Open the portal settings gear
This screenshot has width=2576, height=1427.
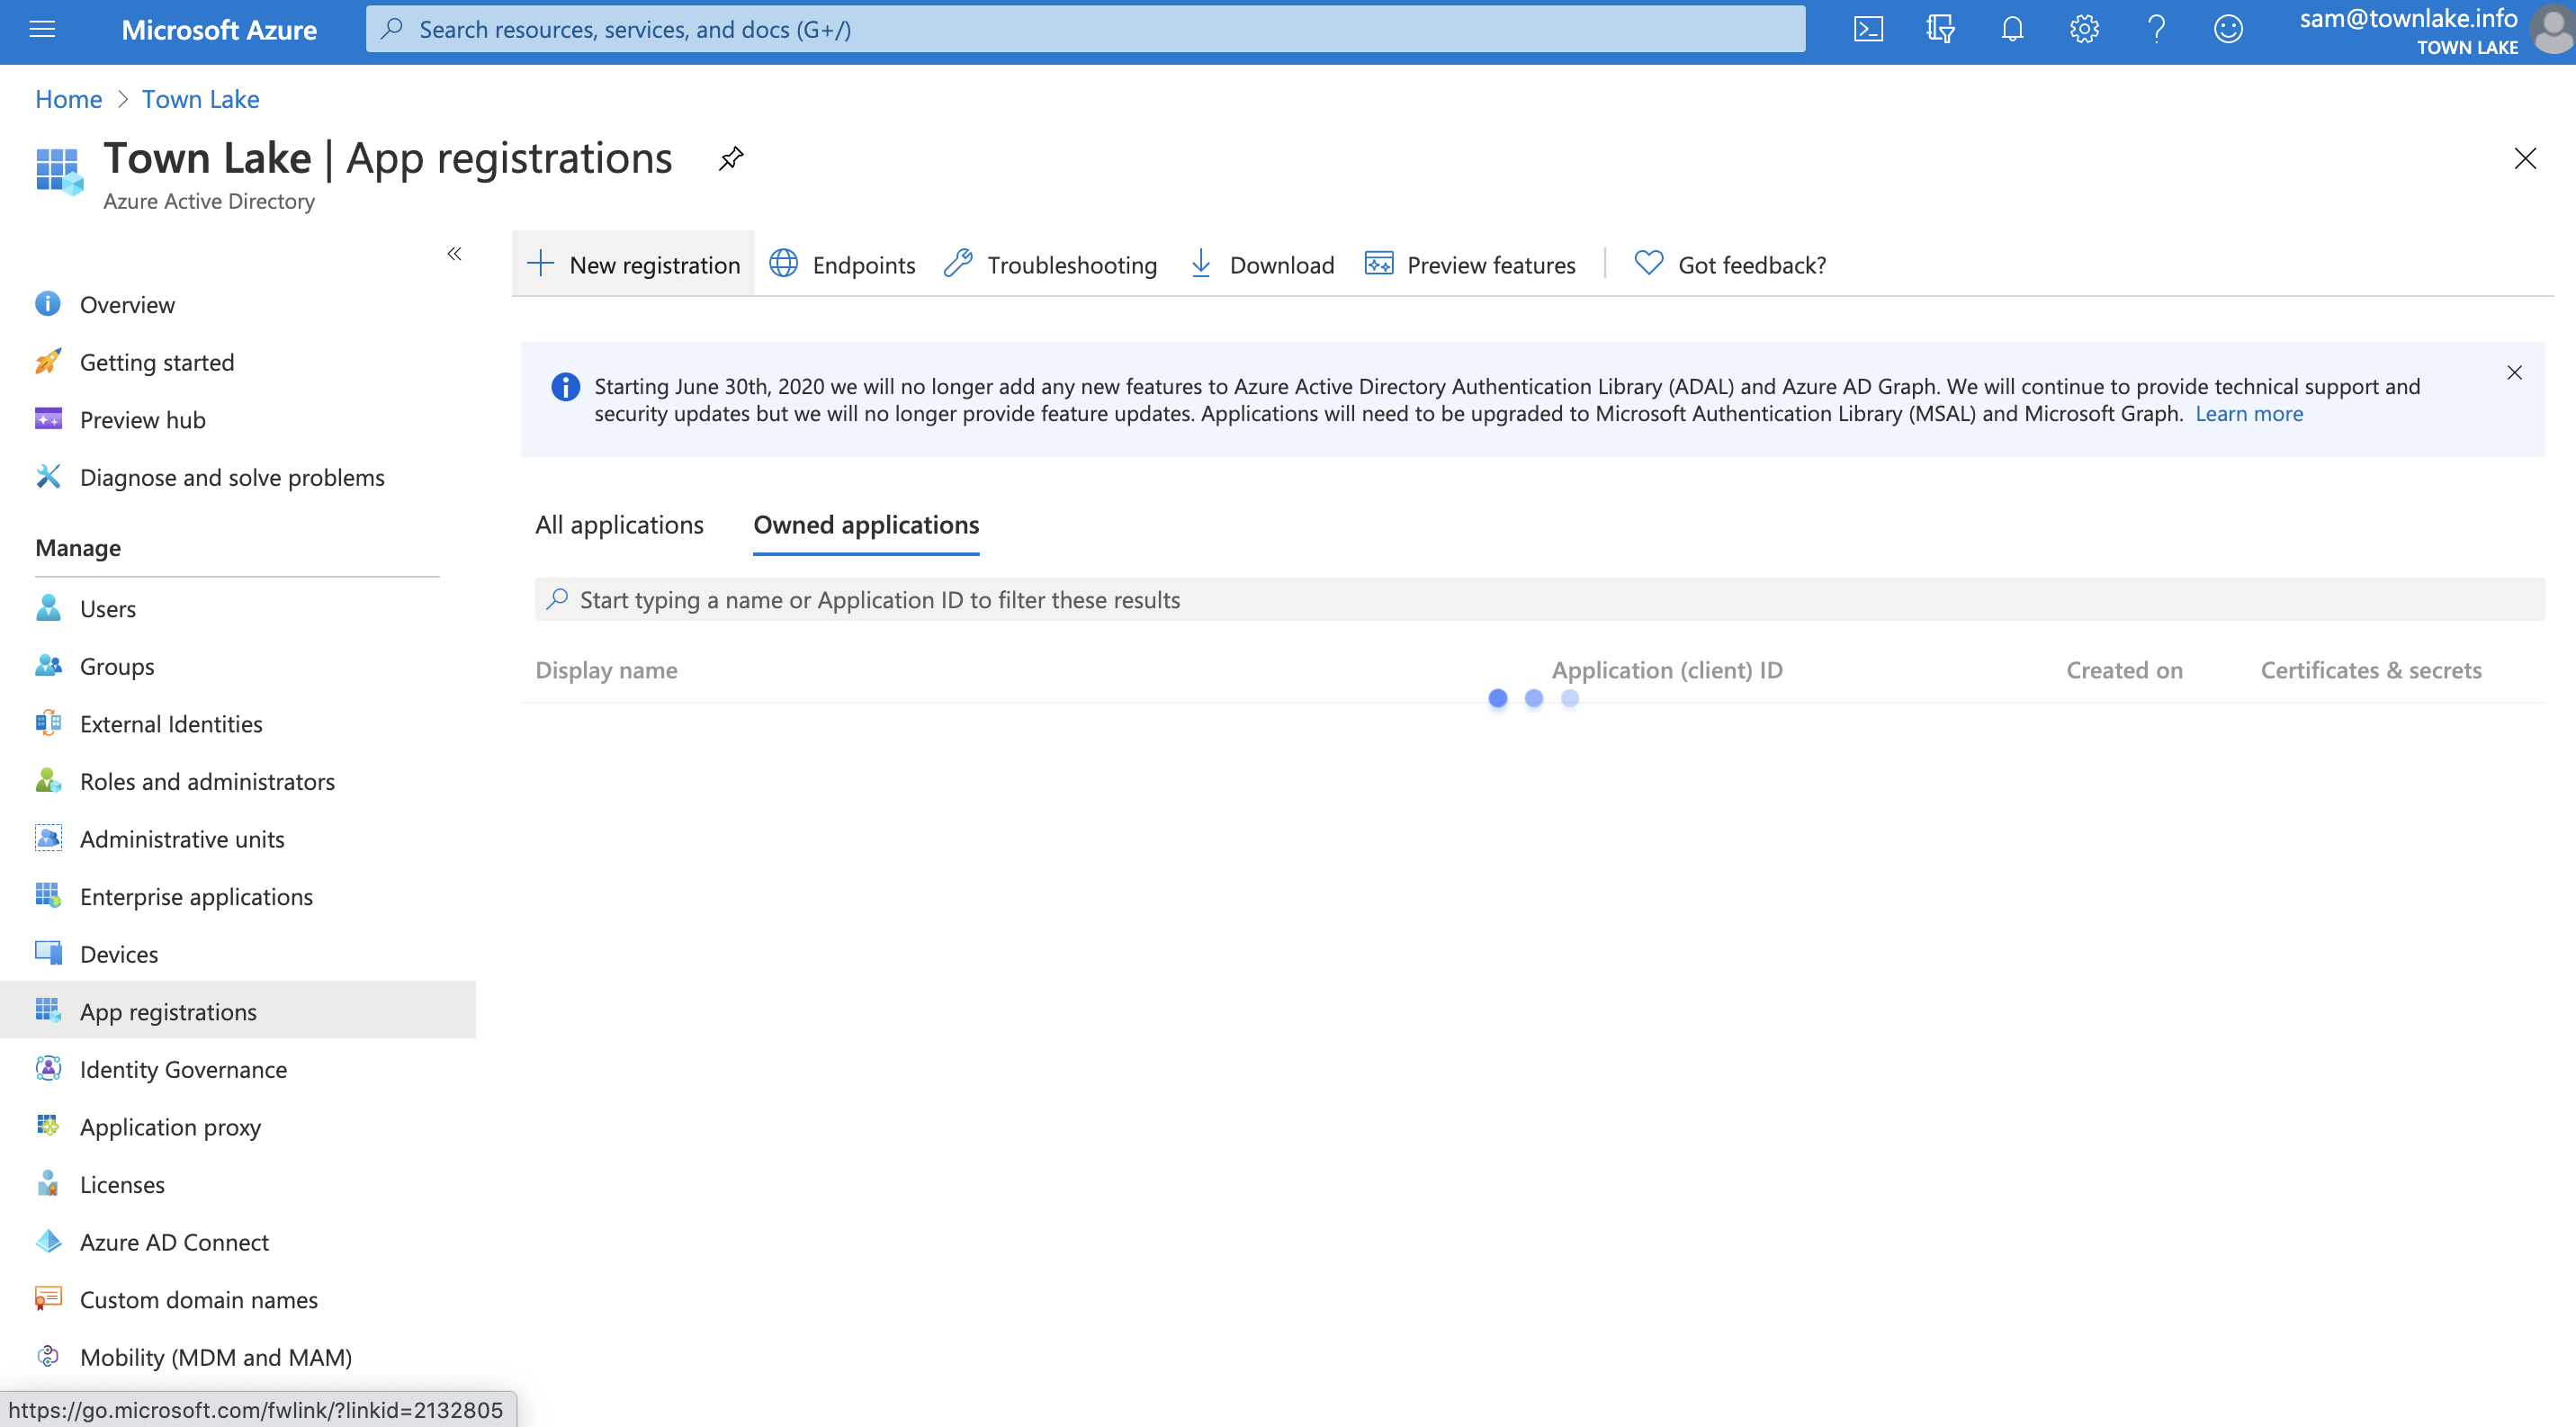[x=2084, y=29]
